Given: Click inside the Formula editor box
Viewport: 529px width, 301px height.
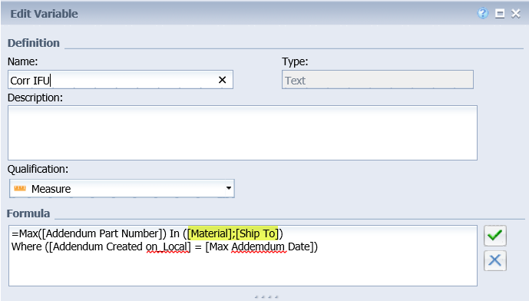Looking at the screenshot, I should [243, 256].
